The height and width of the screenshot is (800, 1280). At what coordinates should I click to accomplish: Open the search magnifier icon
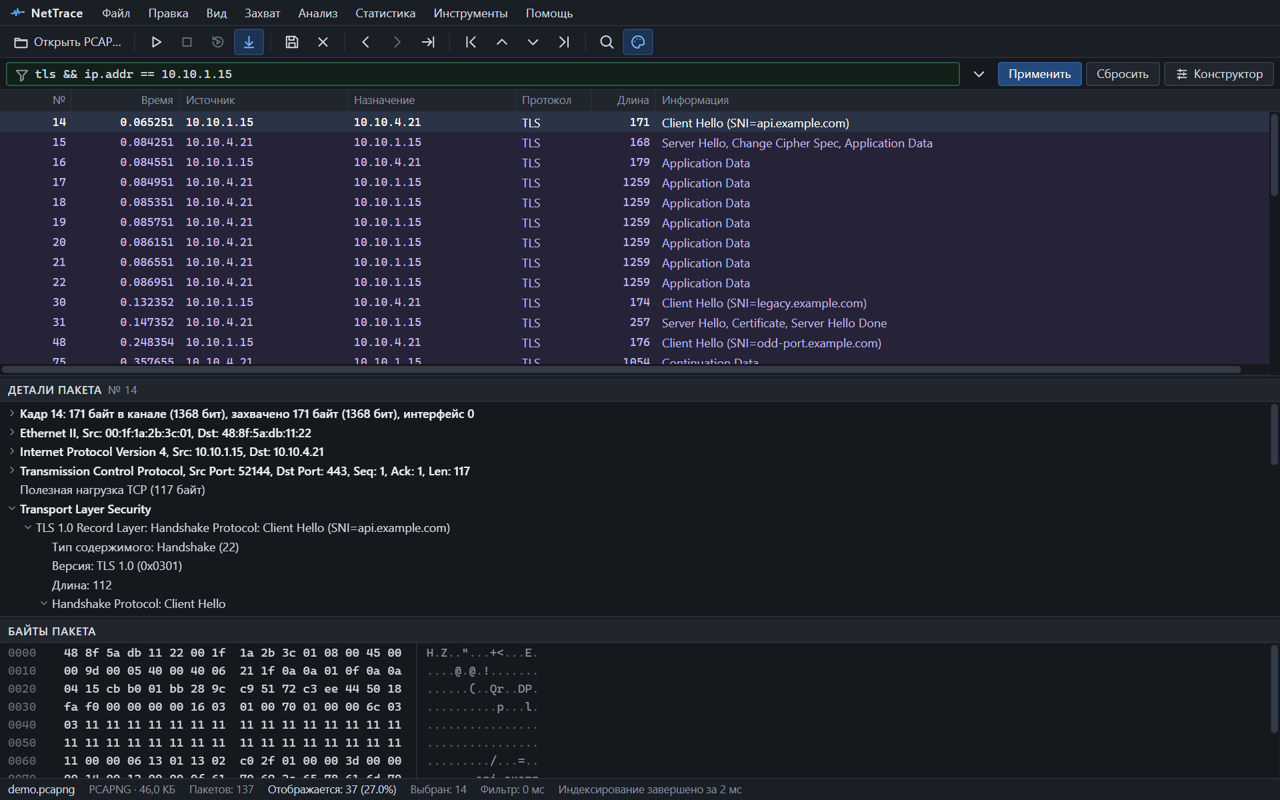[607, 42]
